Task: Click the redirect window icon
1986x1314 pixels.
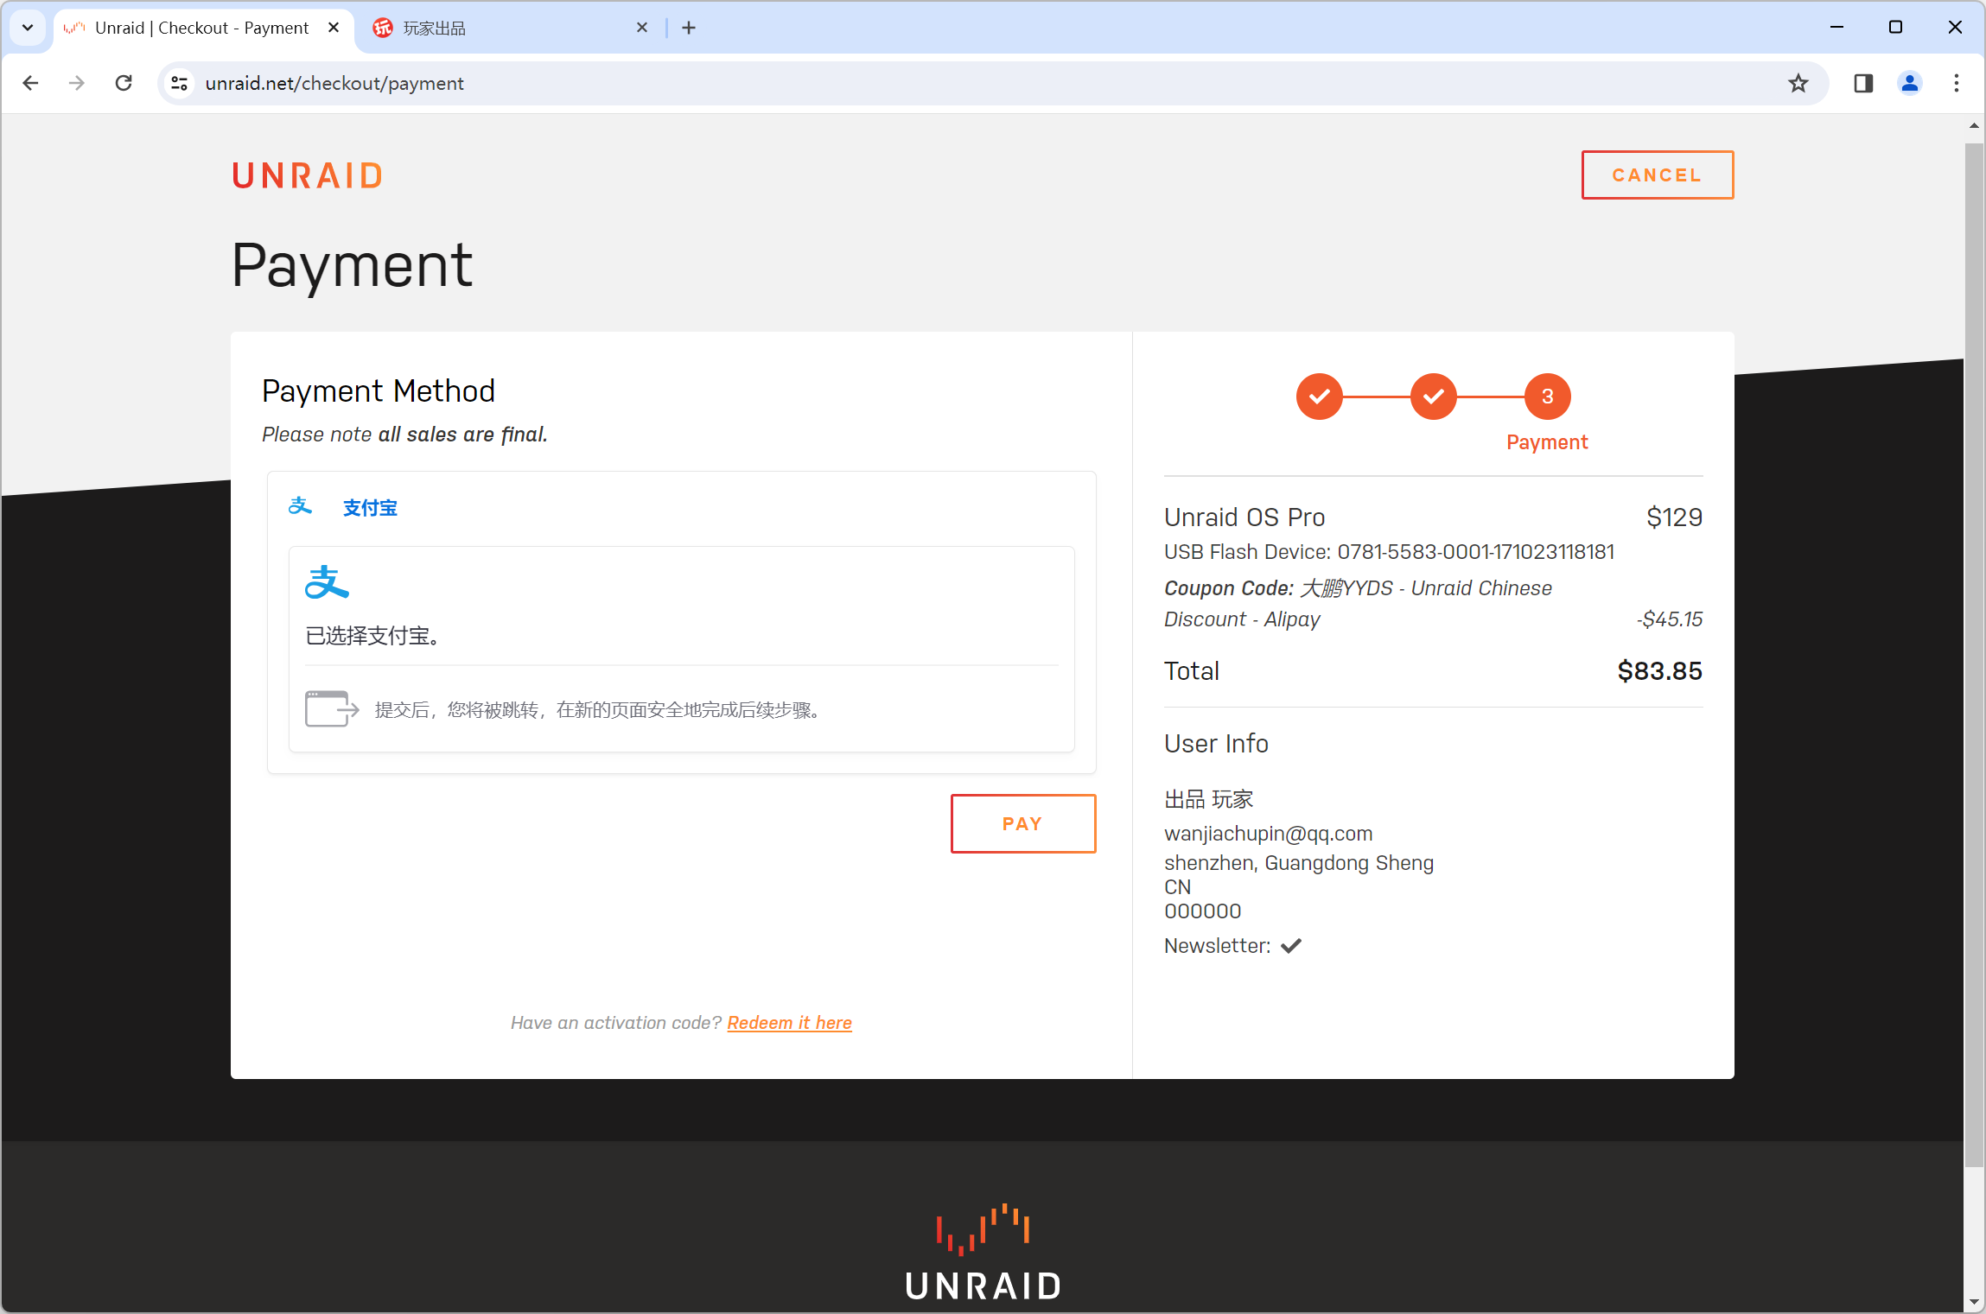Action: (x=332, y=709)
